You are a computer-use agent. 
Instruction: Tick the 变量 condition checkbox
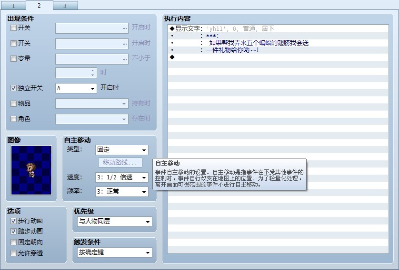[13, 58]
